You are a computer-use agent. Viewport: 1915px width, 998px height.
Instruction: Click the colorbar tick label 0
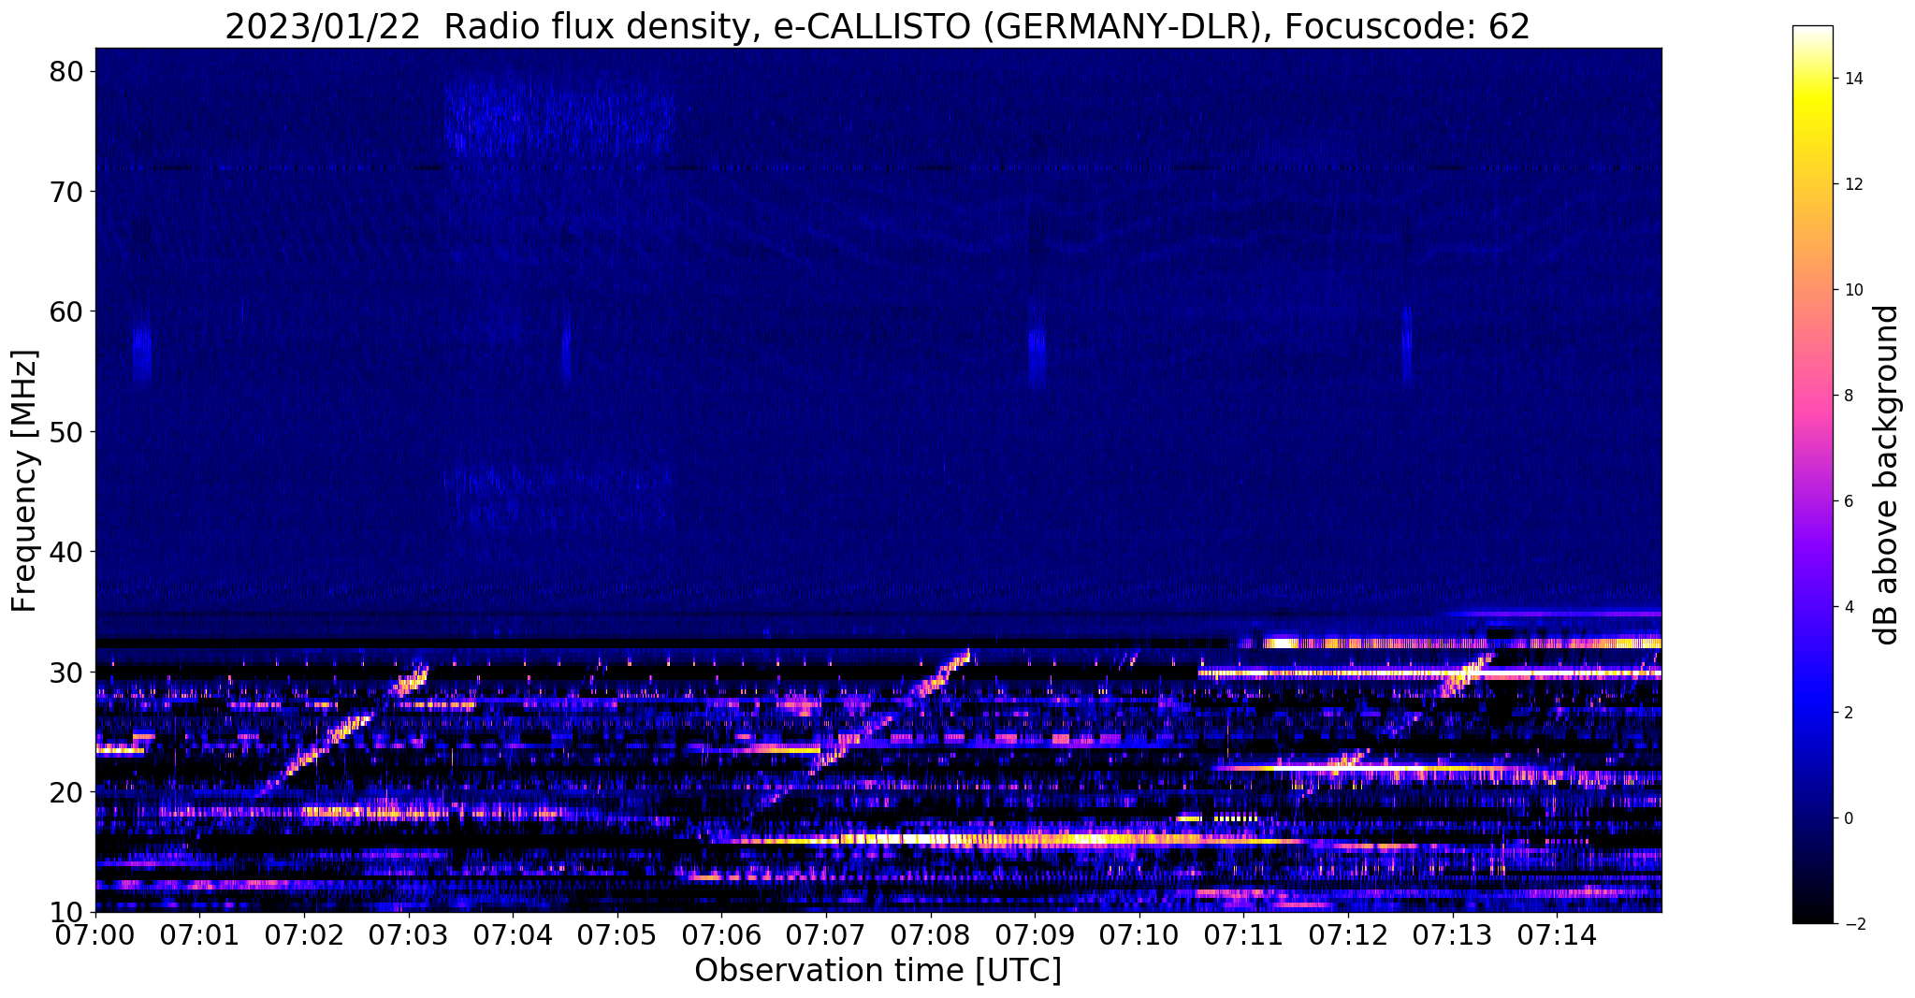(x=1848, y=818)
